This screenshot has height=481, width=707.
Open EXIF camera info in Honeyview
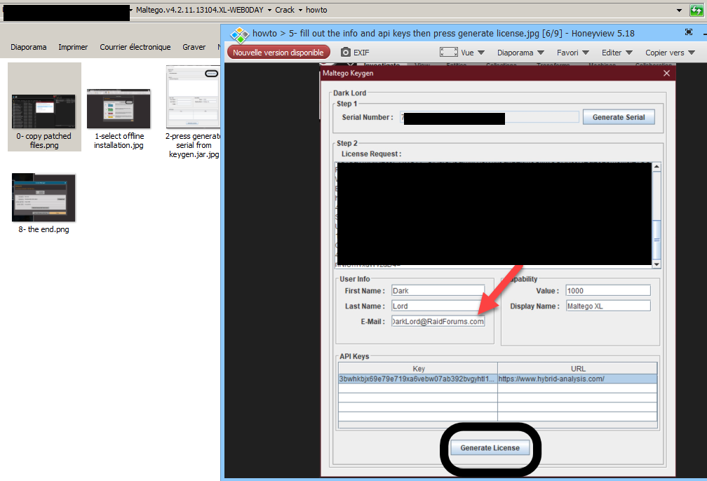(355, 53)
